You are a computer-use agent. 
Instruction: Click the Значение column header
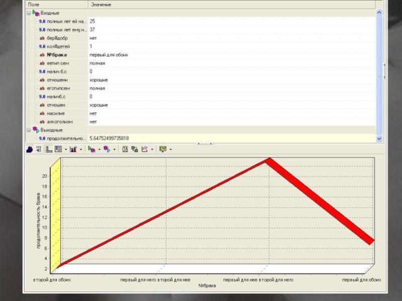point(100,5)
